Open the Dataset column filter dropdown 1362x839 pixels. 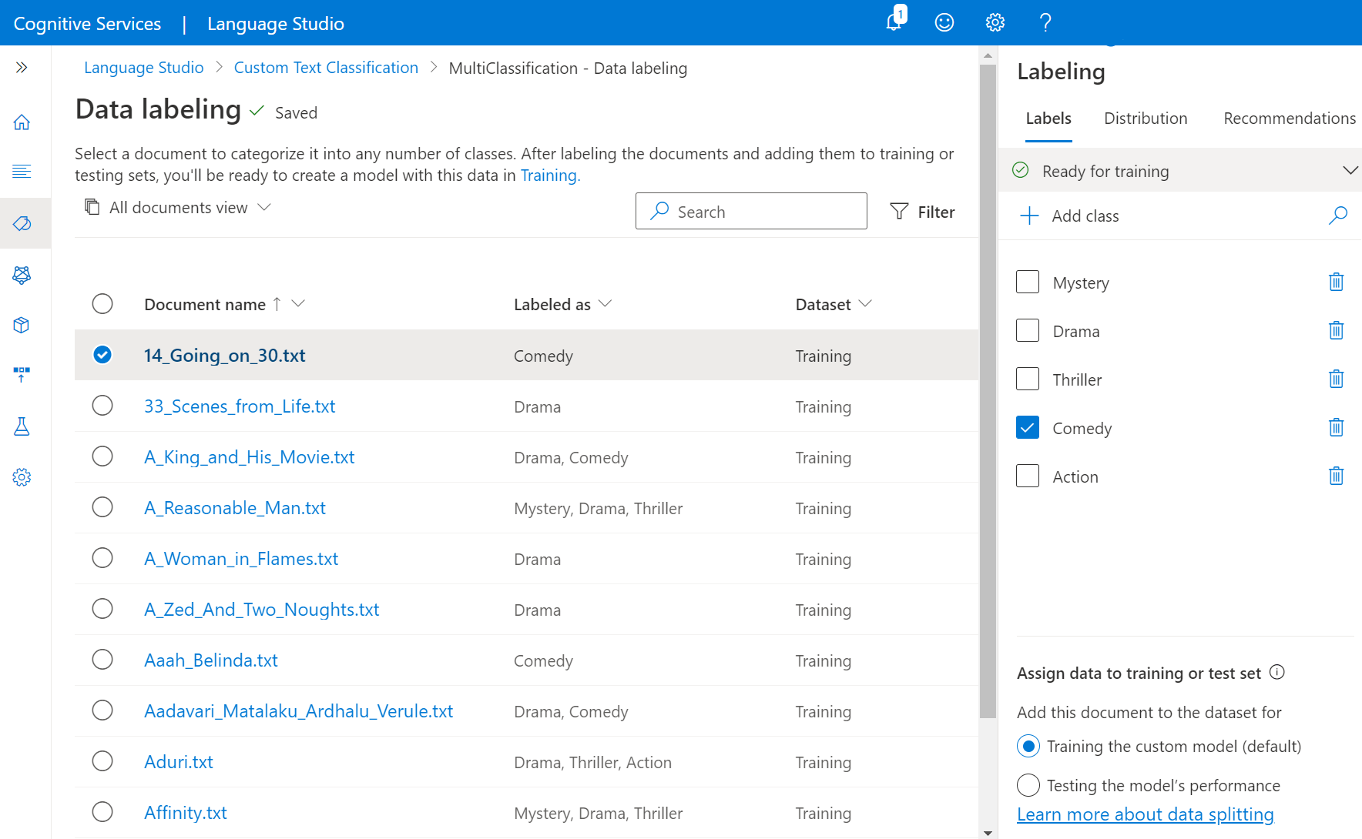(x=867, y=303)
